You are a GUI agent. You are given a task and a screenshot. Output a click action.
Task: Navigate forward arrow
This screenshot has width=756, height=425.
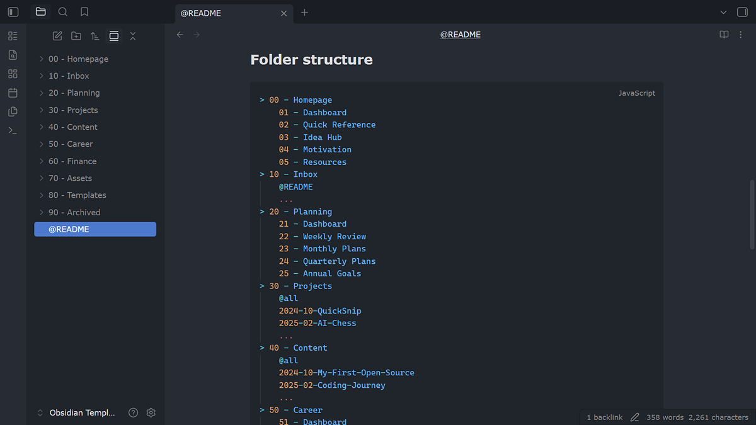click(197, 35)
